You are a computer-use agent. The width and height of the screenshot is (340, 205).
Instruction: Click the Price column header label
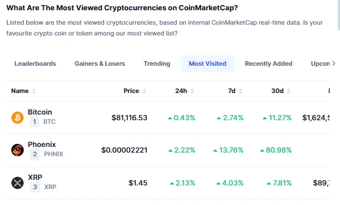(131, 91)
